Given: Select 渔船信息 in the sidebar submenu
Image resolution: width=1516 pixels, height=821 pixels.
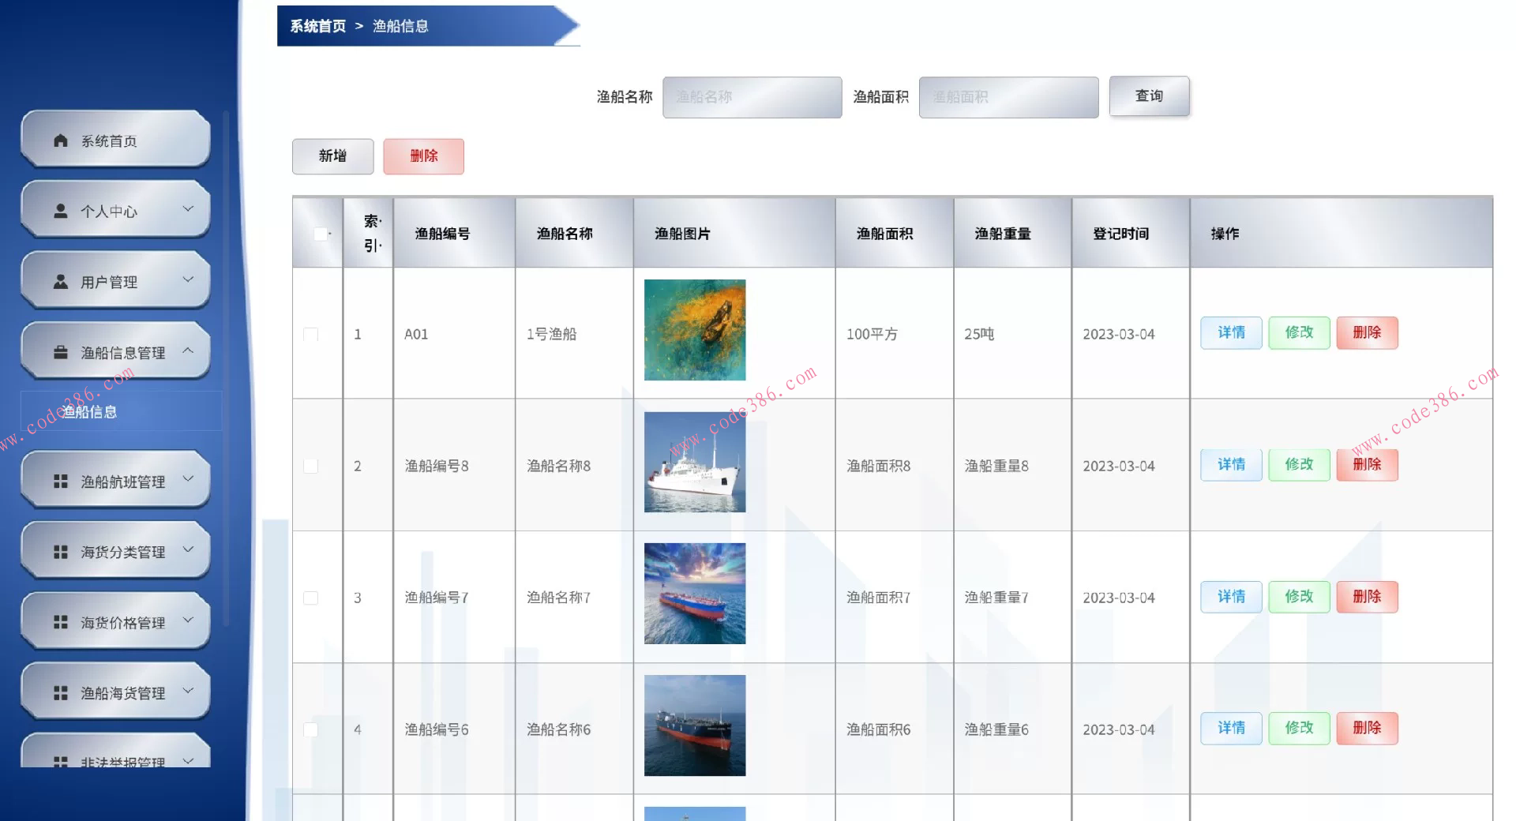Looking at the screenshot, I should [x=90, y=411].
